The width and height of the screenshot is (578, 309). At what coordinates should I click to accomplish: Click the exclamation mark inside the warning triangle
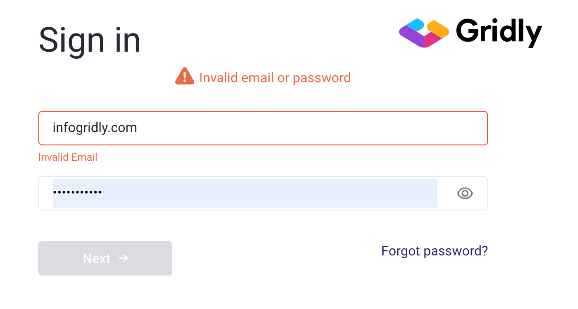(184, 77)
